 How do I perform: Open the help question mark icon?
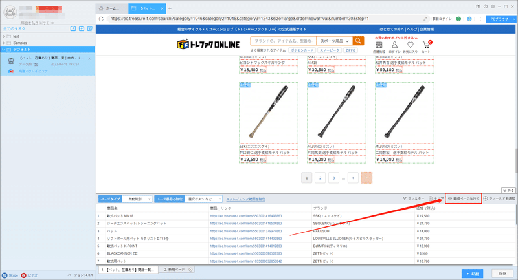(x=485, y=6)
